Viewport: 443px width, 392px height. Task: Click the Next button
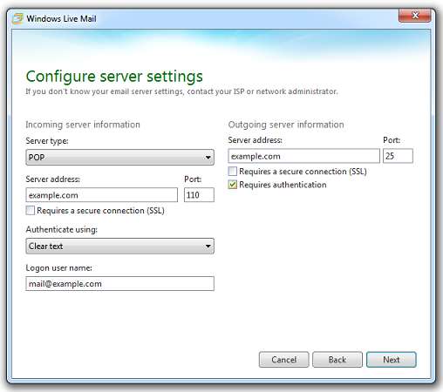click(x=392, y=360)
